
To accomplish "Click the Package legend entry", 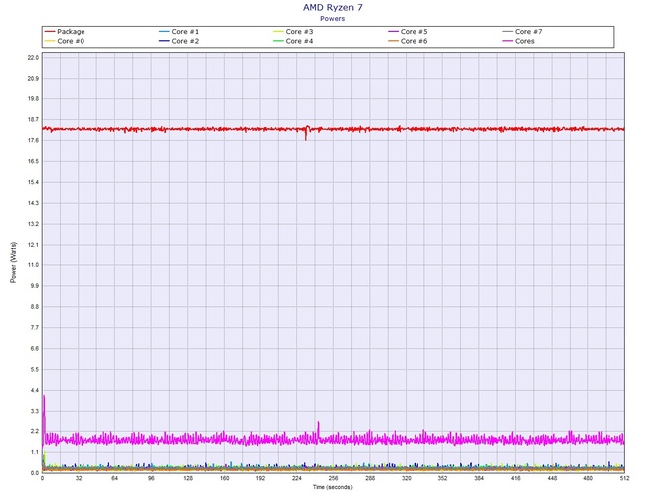I will pos(65,32).
